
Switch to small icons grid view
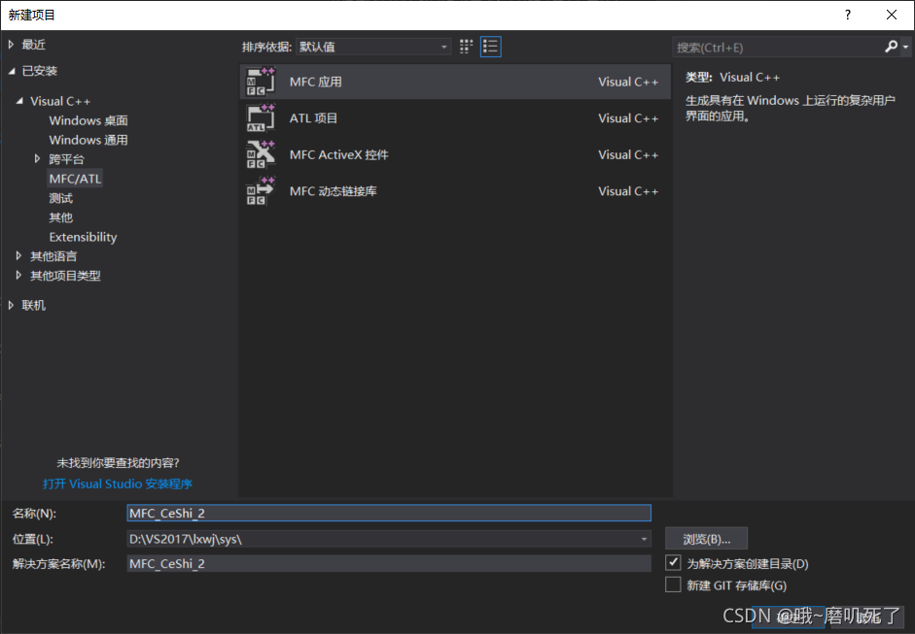coord(466,47)
